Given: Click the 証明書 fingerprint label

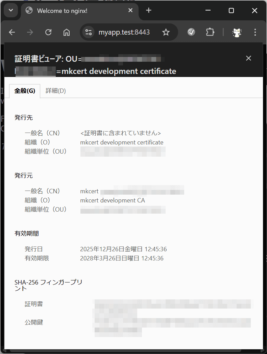Looking at the screenshot, I should [x=34, y=304].
